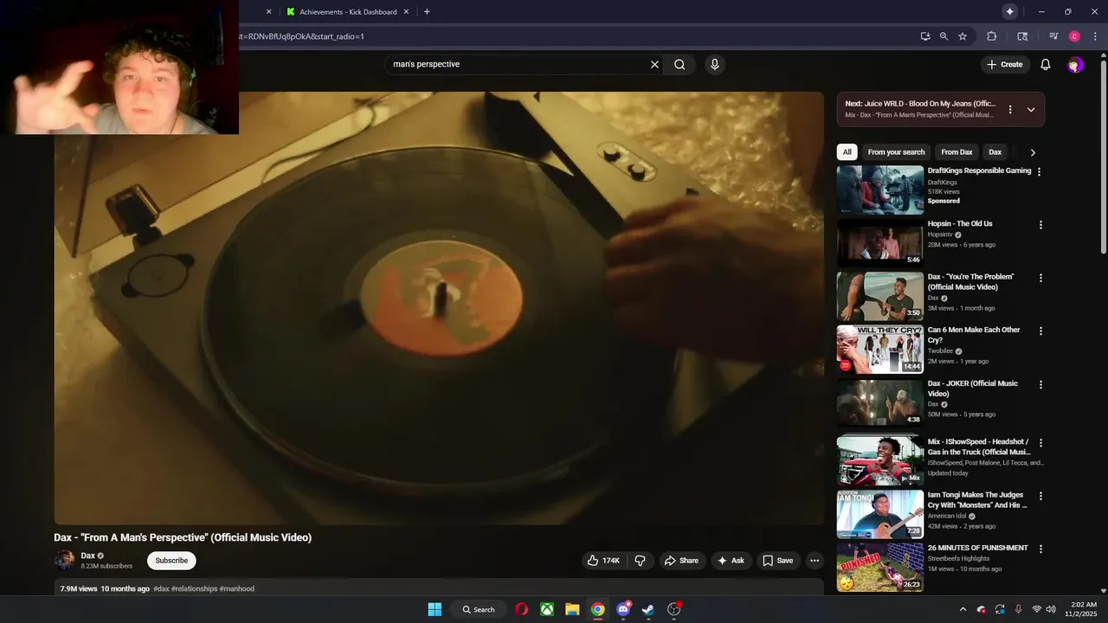Click the magnifier search submit button

pos(680,64)
